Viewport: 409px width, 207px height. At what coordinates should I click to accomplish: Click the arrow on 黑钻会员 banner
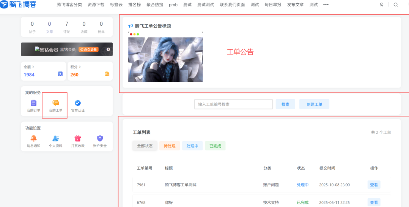tap(108, 50)
